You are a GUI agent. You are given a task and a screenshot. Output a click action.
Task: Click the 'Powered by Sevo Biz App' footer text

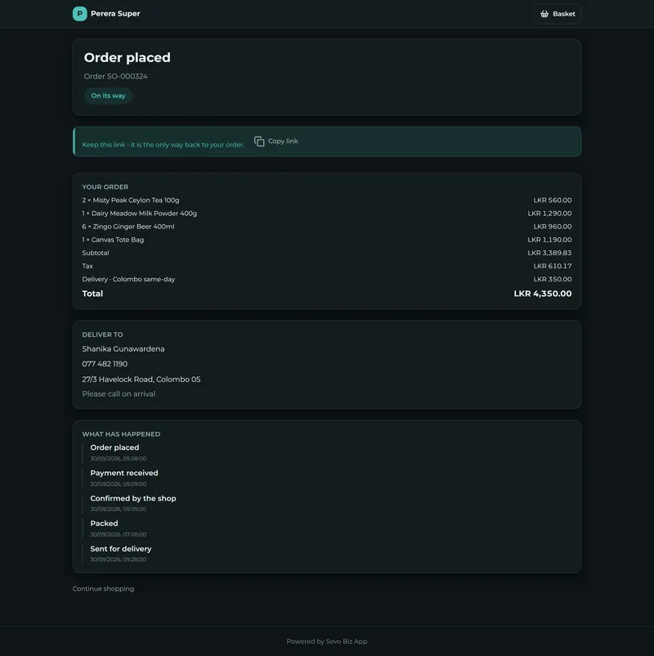tap(327, 641)
